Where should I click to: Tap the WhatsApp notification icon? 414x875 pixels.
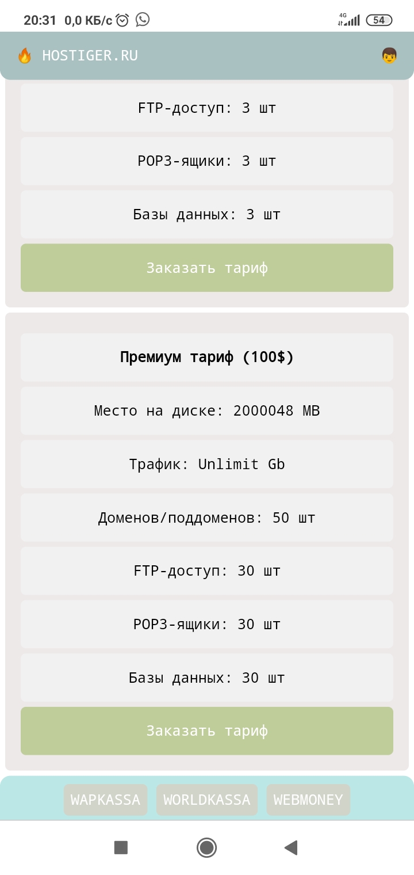coord(143,20)
